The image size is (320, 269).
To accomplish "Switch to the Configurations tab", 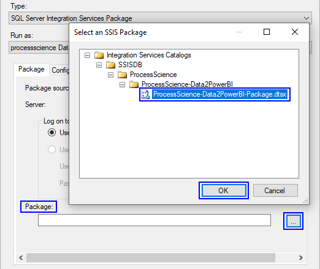I will coord(60,70).
